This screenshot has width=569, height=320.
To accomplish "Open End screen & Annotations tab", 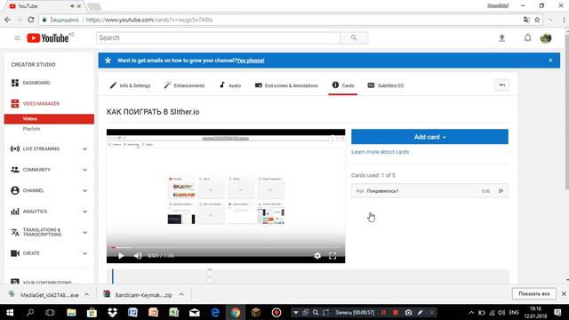I will (x=286, y=85).
